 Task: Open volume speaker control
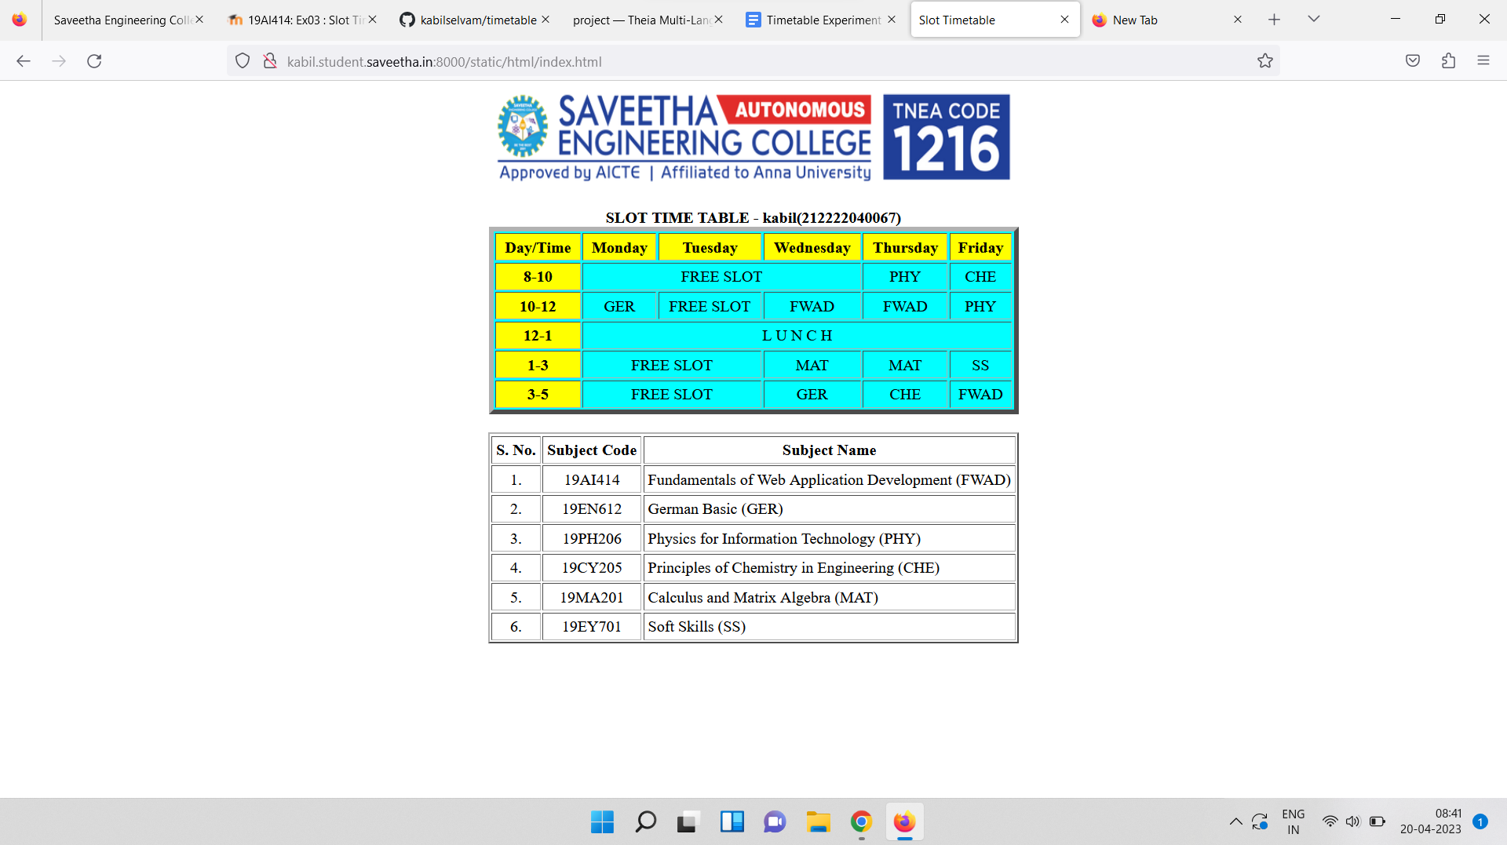[x=1352, y=821]
